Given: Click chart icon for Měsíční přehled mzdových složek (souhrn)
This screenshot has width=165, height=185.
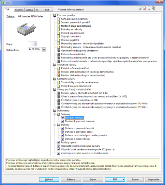Looking at the screenshot, I should tap(58, 75).
